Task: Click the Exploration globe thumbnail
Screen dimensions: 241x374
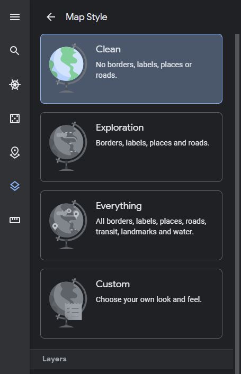Action: (68, 146)
